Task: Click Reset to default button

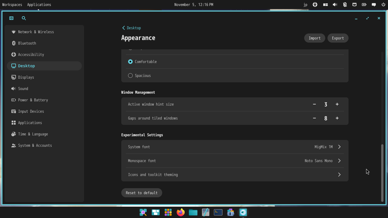Action: 142,193
